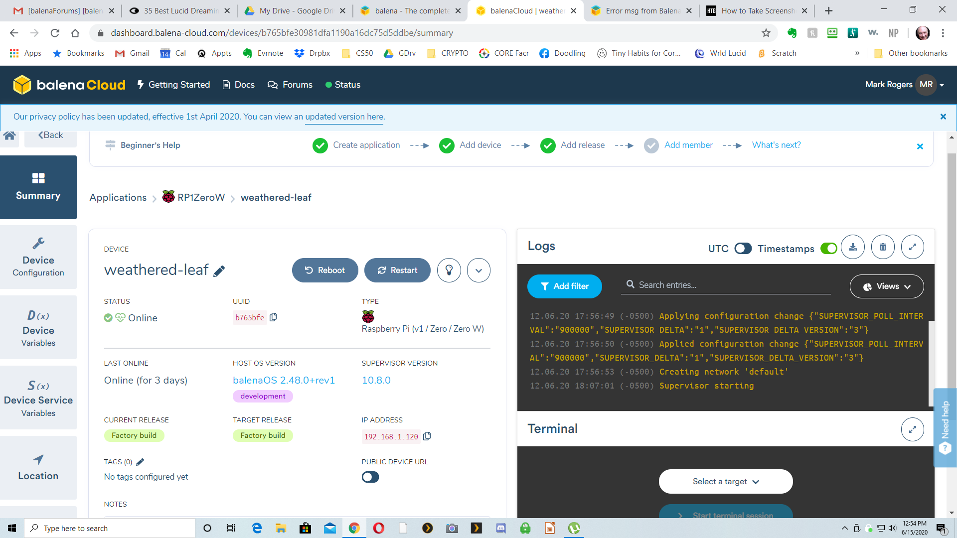The height and width of the screenshot is (538, 957).
Task: Reload the page in Chrome
Action: click(55, 33)
